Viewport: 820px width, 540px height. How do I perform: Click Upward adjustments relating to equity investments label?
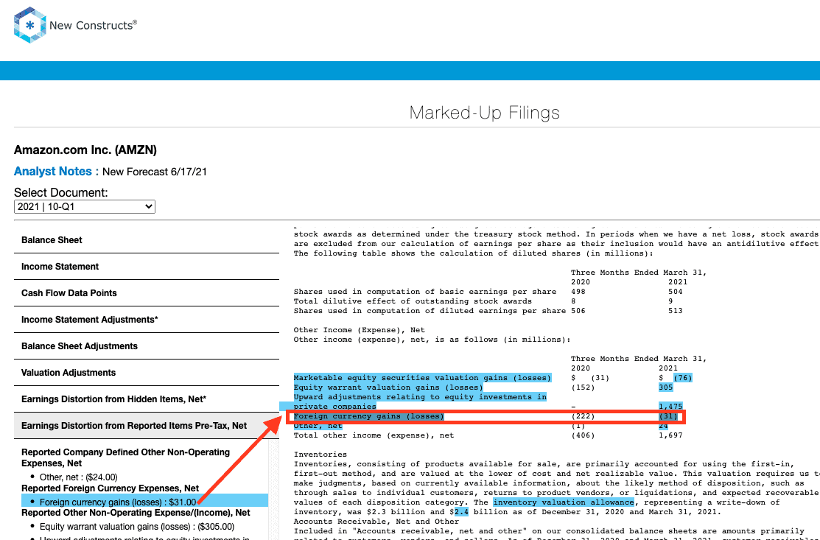coord(420,402)
